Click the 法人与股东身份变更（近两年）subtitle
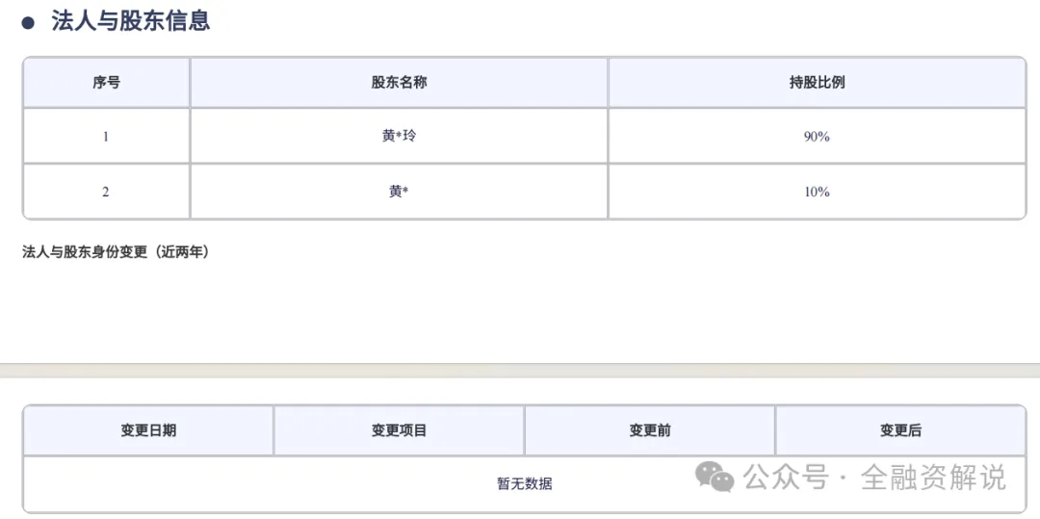The height and width of the screenshot is (519, 1040). click(x=117, y=252)
